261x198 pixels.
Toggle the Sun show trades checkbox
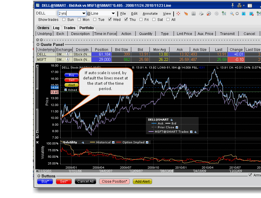[x=64, y=19]
